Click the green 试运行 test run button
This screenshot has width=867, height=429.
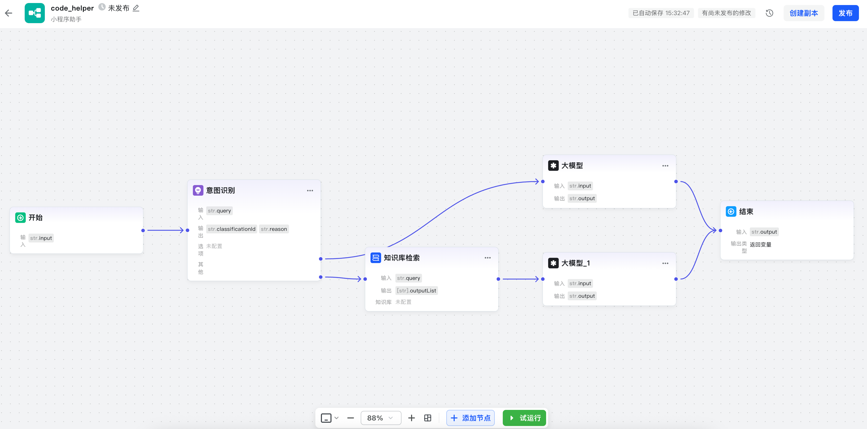click(x=524, y=418)
